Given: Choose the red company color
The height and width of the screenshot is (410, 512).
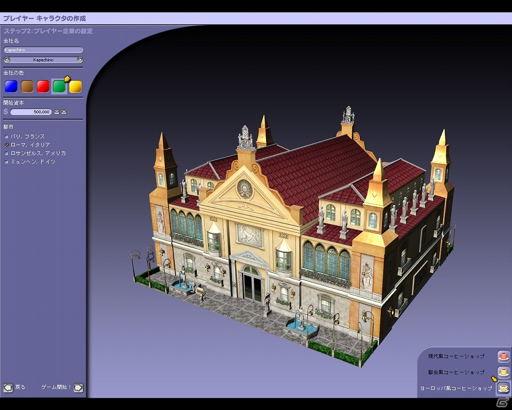Looking at the screenshot, I should [x=43, y=86].
